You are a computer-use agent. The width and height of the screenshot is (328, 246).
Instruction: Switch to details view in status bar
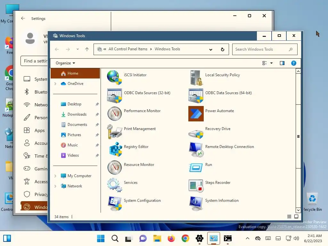point(289,217)
